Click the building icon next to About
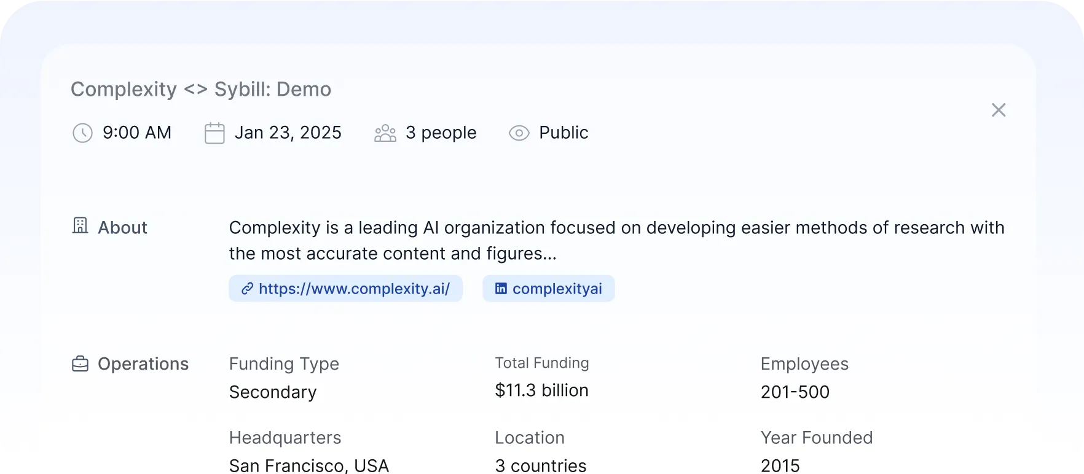 81,225
